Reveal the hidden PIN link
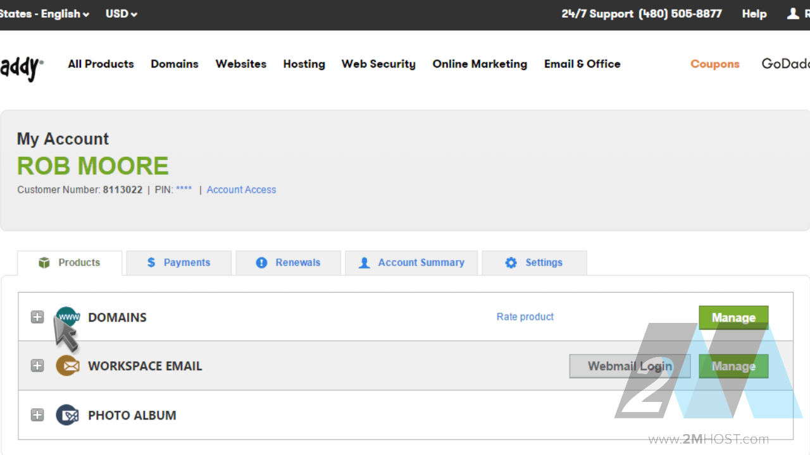The width and height of the screenshot is (810, 455). 184,190
